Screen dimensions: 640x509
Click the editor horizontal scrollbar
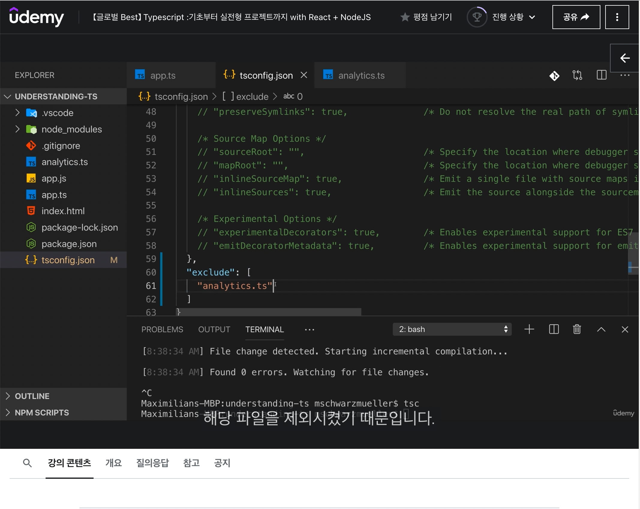(268, 312)
